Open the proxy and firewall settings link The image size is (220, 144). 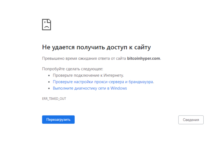[x=103, y=82]
